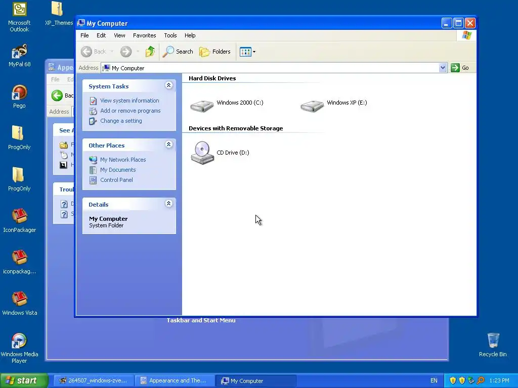This screenshot has height=388, width=518.
Task: Click the first yellow shield tray icon
Action: pyautogui.click(x=453, y=381)
